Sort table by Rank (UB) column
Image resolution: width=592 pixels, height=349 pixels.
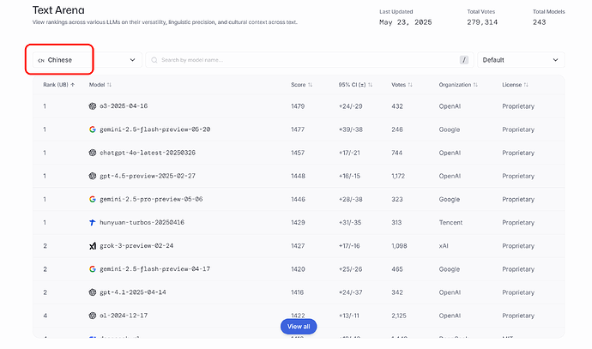pos(59,85)
